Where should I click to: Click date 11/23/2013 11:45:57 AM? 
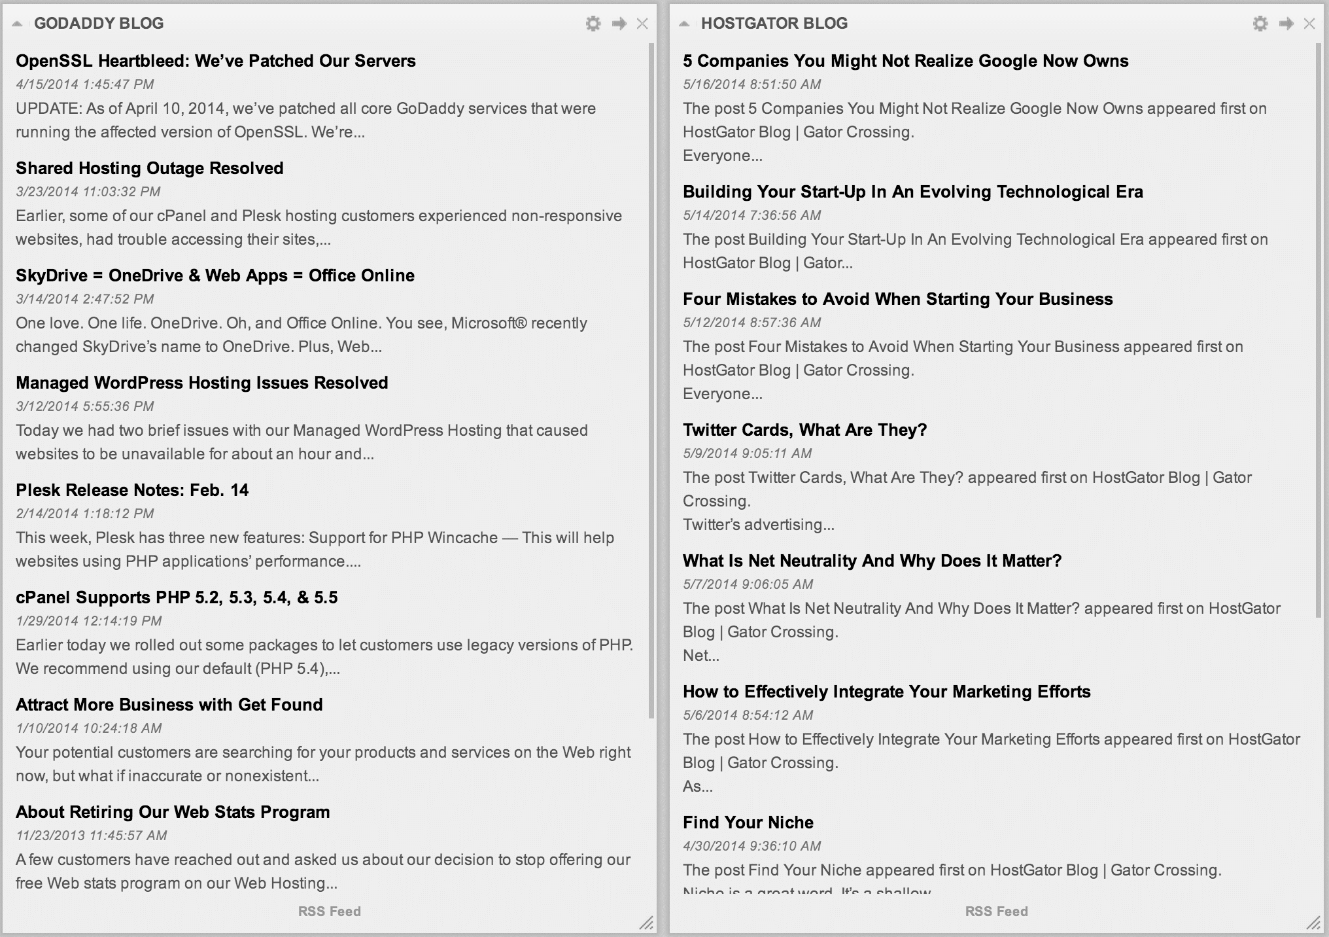92,836
